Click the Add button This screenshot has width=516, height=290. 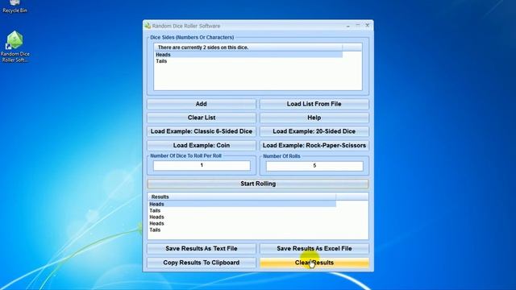[202, 104]
